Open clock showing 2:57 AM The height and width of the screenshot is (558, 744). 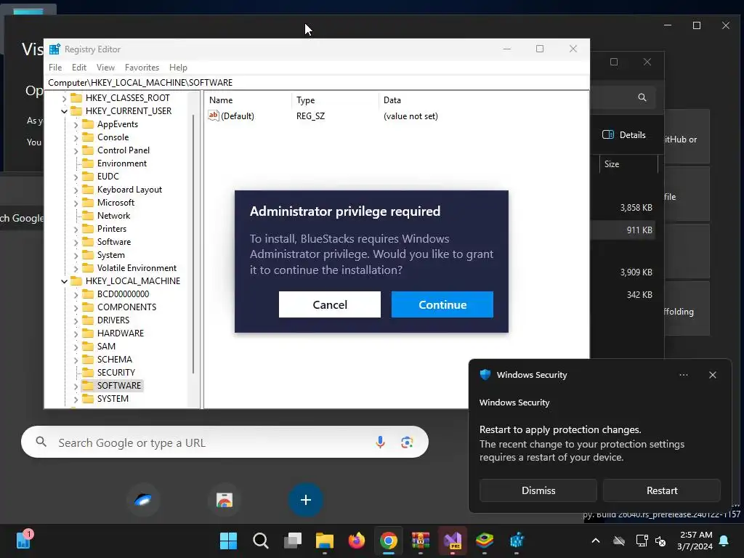point(695,541)
